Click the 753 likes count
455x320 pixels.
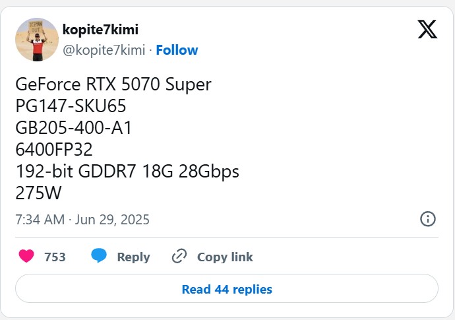pyautogui.click(x=55, y=257)
